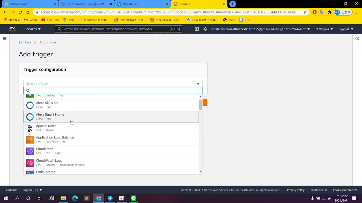Go to Lambda breadcrumb link
This screenshot has height=203, width=362.
(25, 42)
